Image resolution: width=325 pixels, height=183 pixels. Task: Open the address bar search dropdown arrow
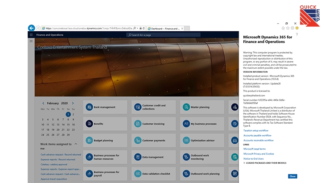[x=137, y=28]
